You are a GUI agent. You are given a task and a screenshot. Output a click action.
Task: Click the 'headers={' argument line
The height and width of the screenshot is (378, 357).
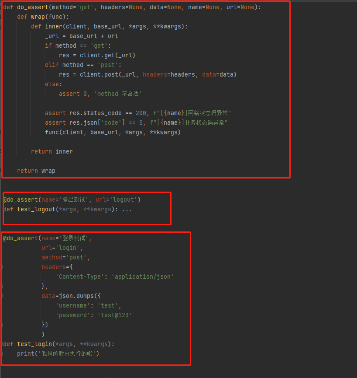(57, 267)
